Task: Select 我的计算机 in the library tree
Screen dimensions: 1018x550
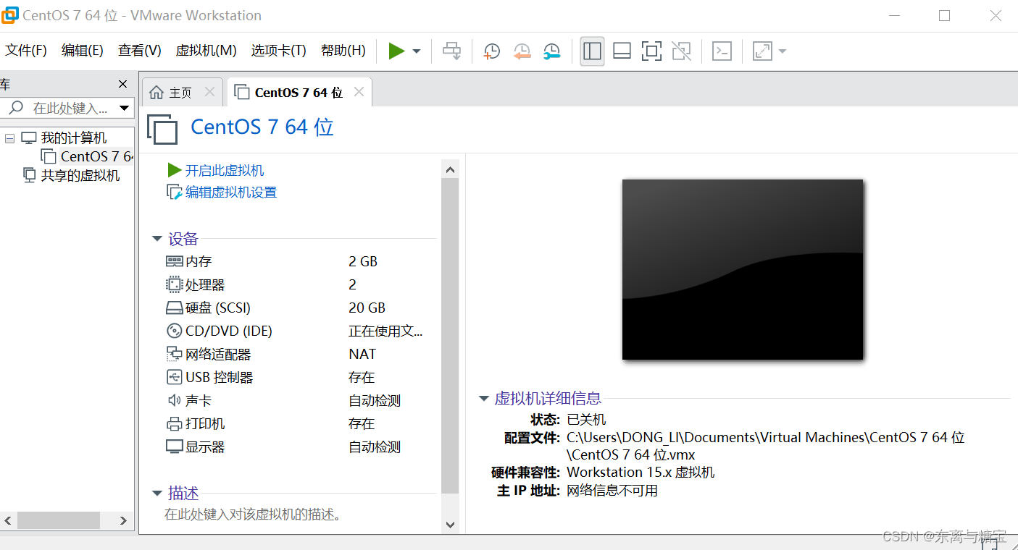Action: tap(74, 138)
